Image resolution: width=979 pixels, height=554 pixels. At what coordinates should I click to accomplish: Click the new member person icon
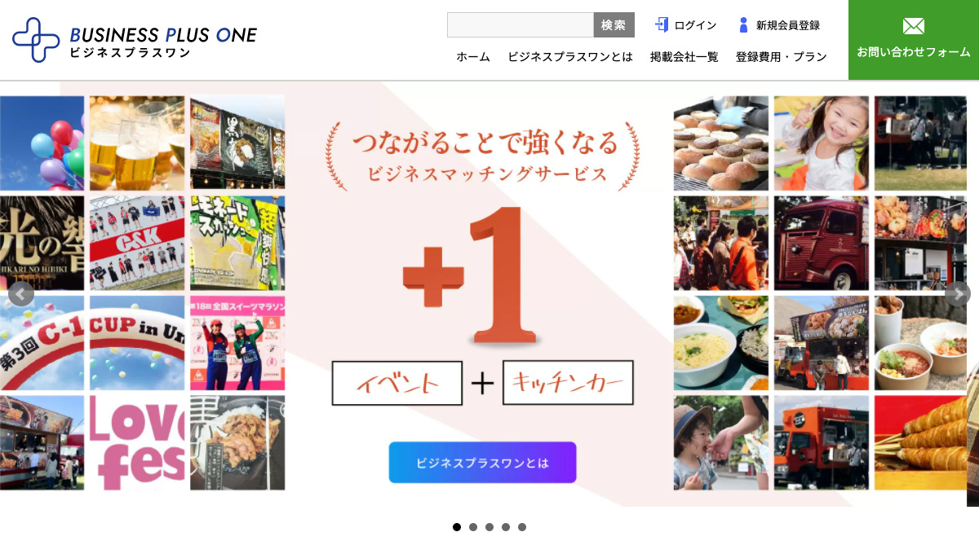pos(743,25)
